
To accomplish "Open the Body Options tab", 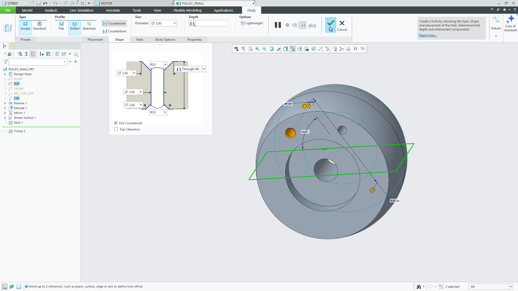I will click(x=165, y=39).
